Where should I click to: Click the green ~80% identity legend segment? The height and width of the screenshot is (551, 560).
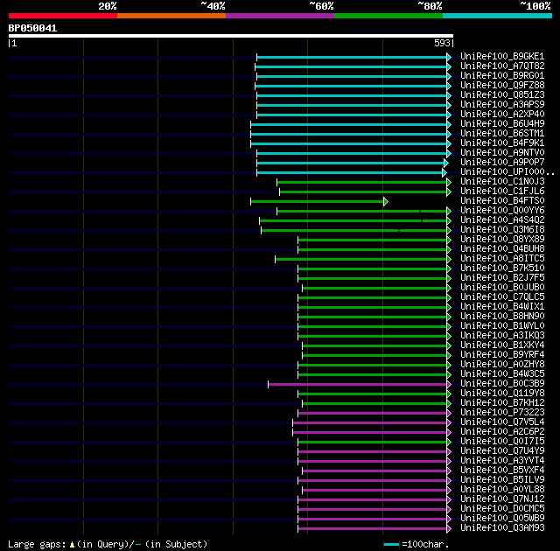(x=388, y=16)
